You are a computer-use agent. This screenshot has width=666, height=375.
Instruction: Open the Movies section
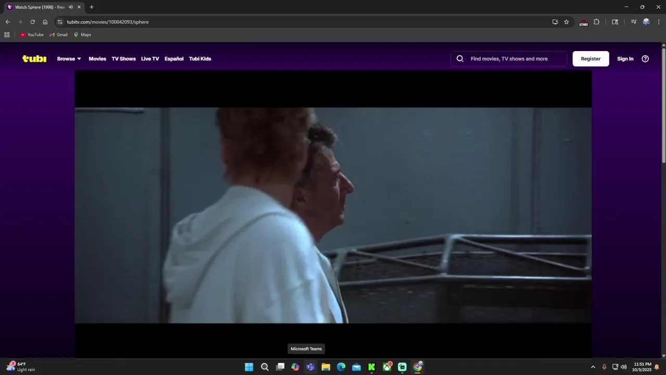pyautogui.click(x=97, y=59)
